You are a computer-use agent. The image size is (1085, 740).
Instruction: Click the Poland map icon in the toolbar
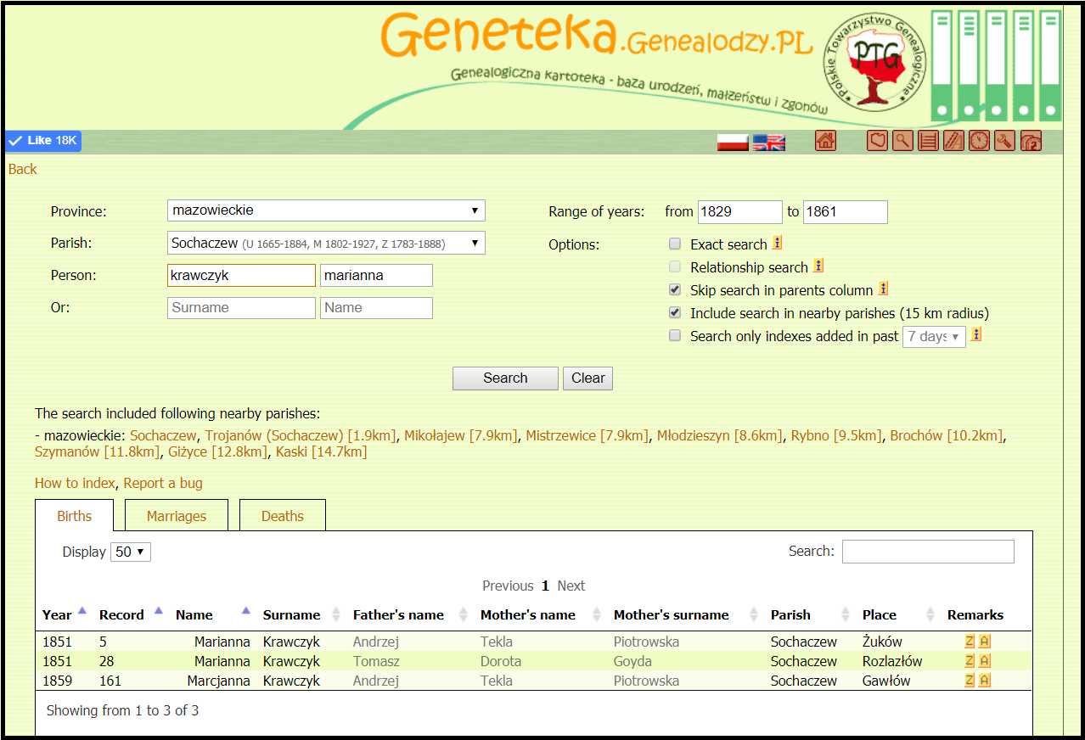(876, 140)
